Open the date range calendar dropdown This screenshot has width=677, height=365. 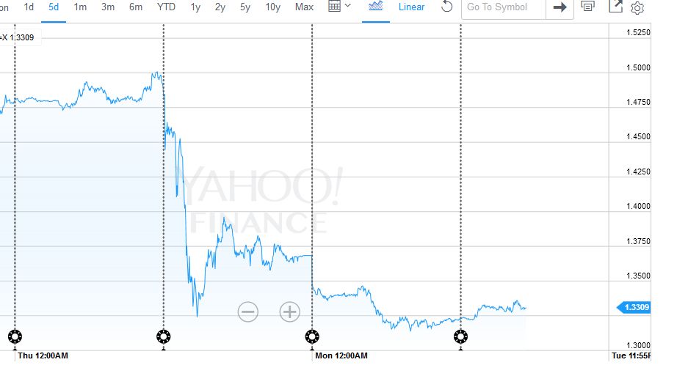tap(338, 7)
